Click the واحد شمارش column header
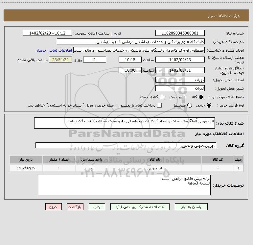 pos(91,159)
